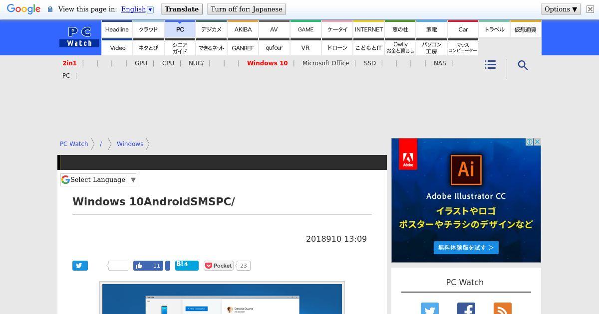599x314 pixels.
Task: Open the AKIBA tab
Action: (243, 29)
